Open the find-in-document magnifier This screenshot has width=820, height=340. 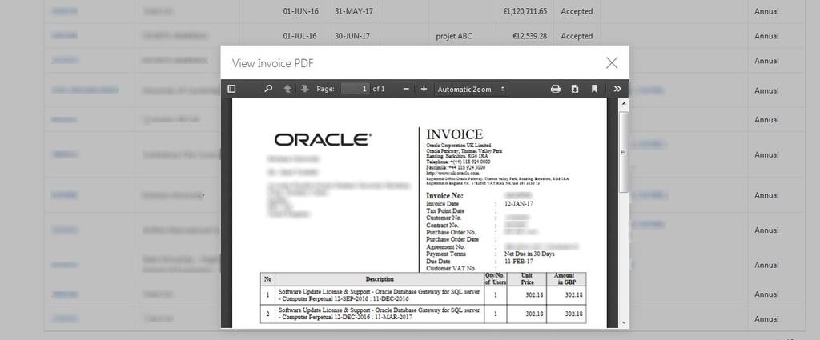268,89
